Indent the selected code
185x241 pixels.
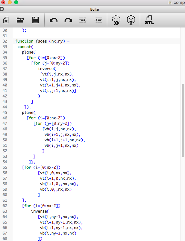(98, 20)
